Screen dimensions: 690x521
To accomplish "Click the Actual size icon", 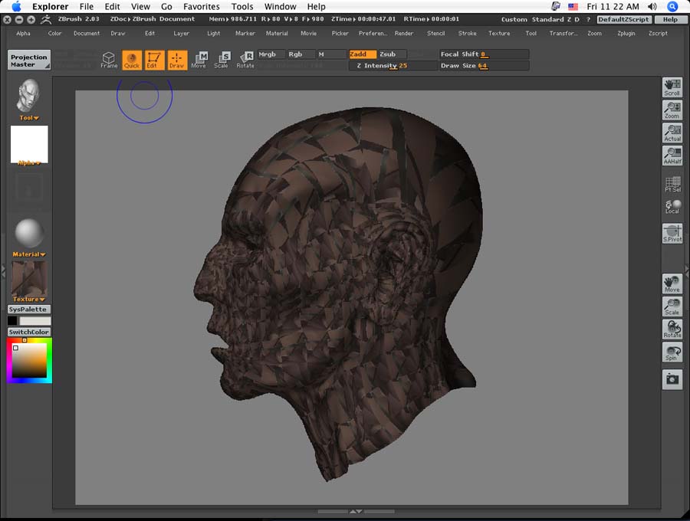I will [x=672, y=133].
